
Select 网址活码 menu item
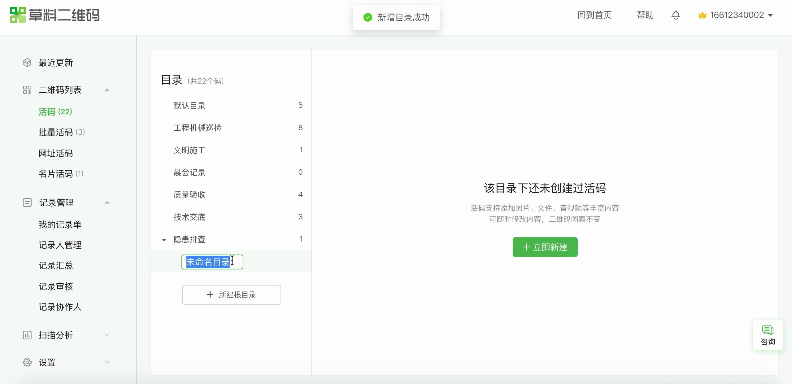point(56,153)
